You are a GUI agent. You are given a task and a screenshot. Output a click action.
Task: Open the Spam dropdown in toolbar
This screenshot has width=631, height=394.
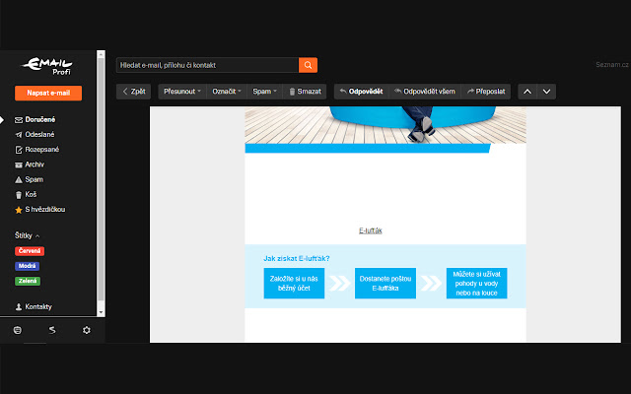264,92
